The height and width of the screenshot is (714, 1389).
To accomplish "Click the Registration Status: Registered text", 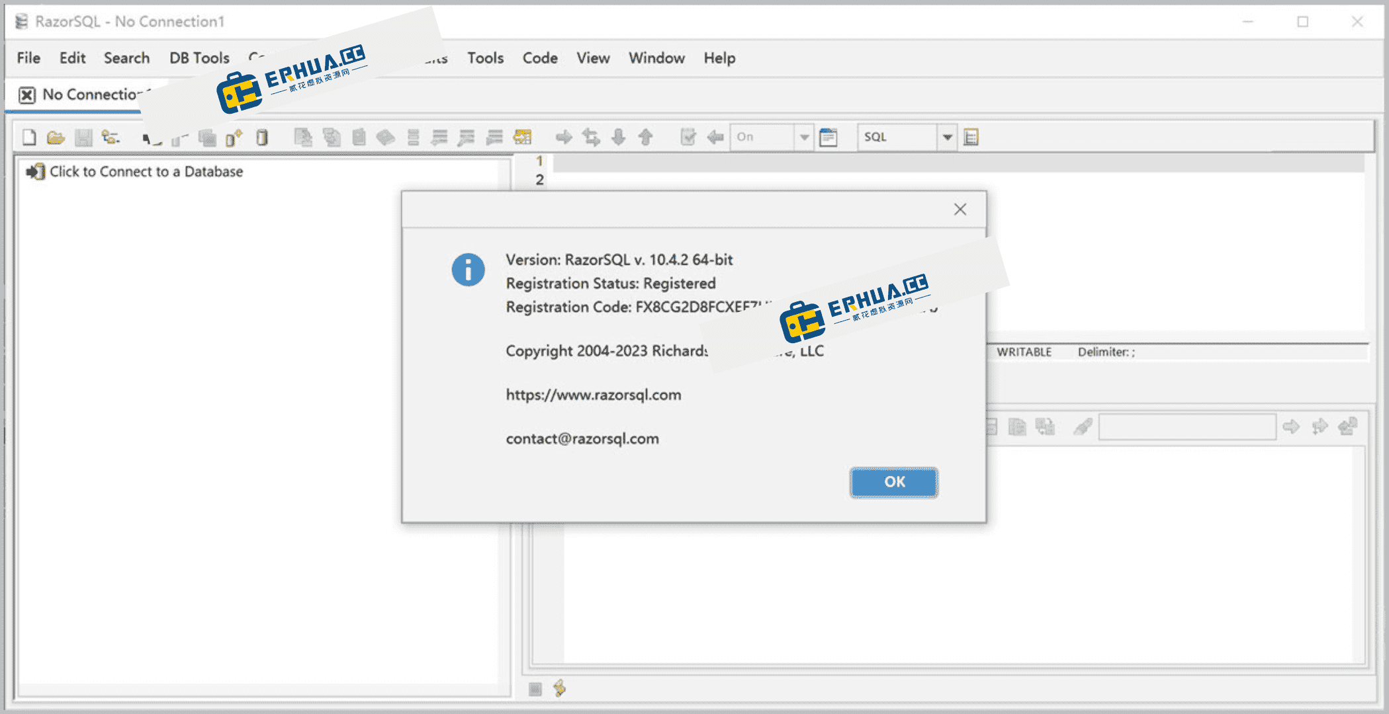I will [x=611, y=284].
